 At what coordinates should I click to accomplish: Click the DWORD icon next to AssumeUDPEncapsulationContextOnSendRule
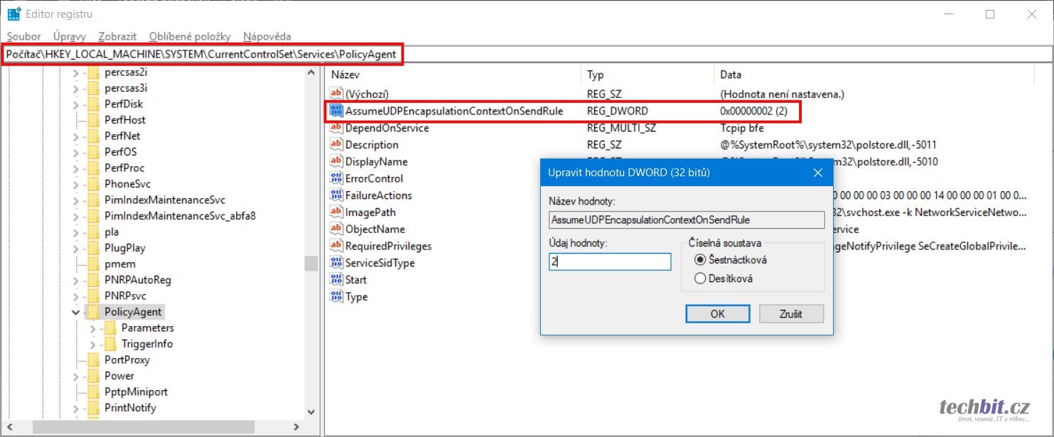point(336,111)
